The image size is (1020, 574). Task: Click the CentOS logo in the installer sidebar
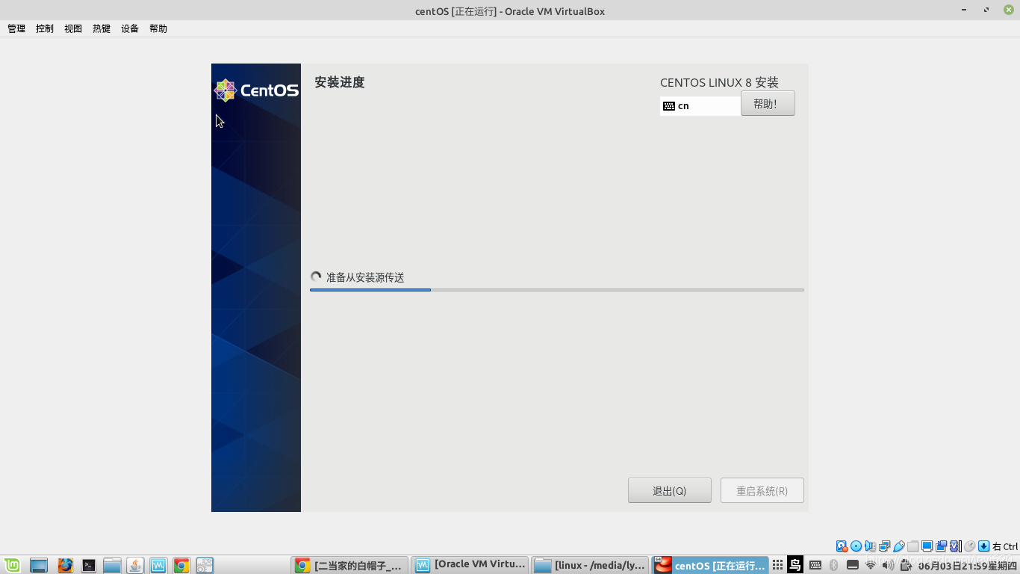pos(256,90)
